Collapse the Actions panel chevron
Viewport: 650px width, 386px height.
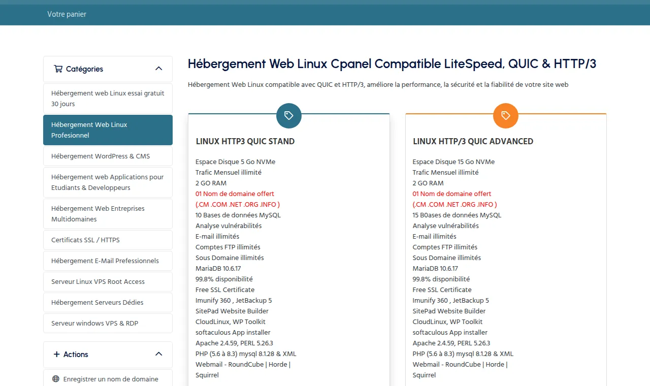pos(158,354)
